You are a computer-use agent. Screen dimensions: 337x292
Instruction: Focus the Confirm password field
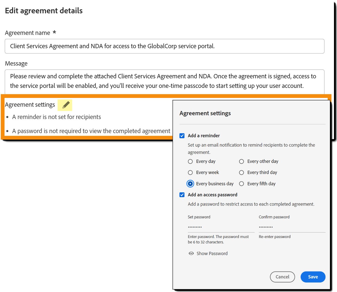point(292,227)
